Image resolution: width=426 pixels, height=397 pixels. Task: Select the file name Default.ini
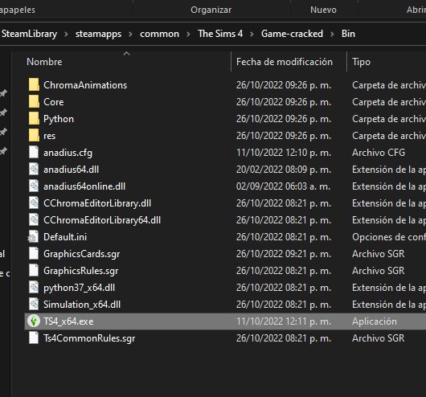pyautogui.click(x=65, y=237)
